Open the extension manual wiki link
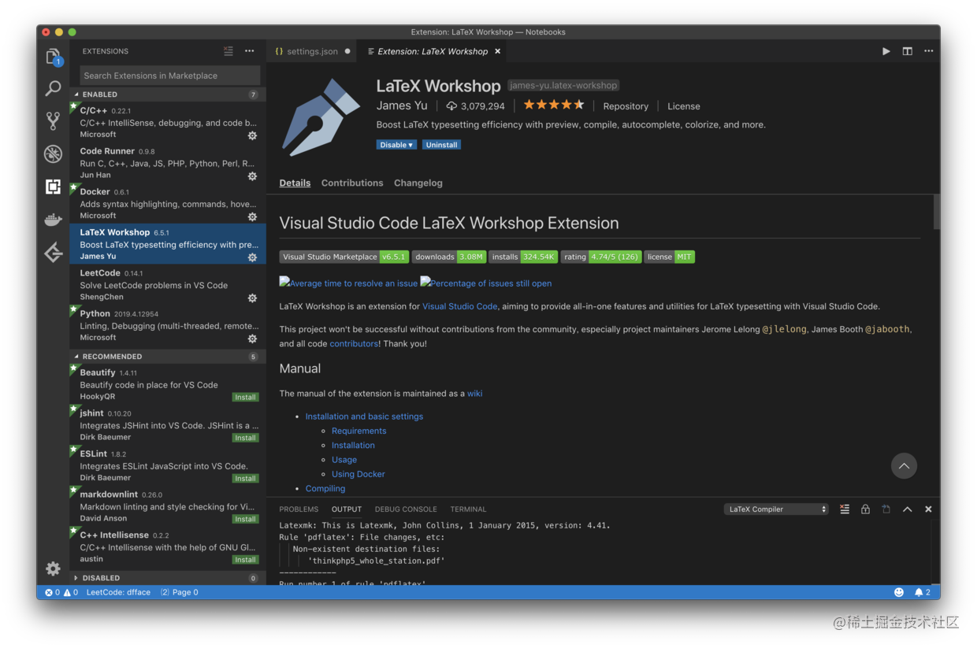 474,393
